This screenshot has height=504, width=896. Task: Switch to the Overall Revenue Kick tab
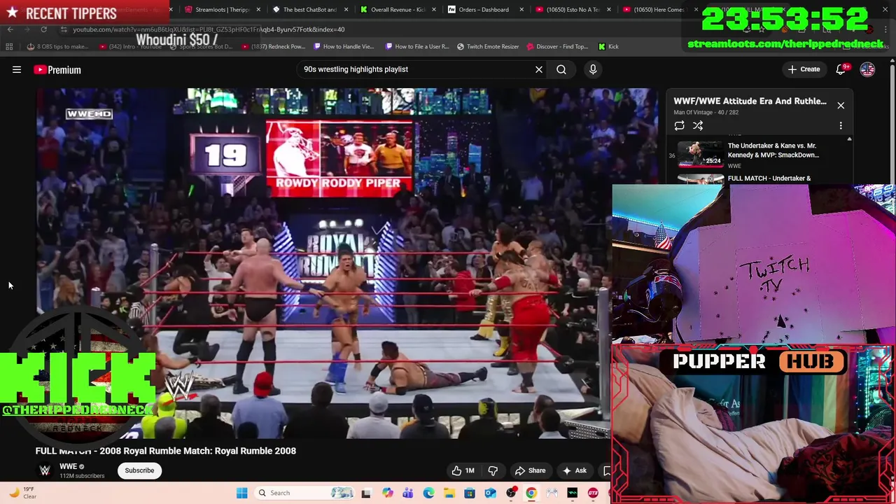pyautogui.click(x=398, y=10)
